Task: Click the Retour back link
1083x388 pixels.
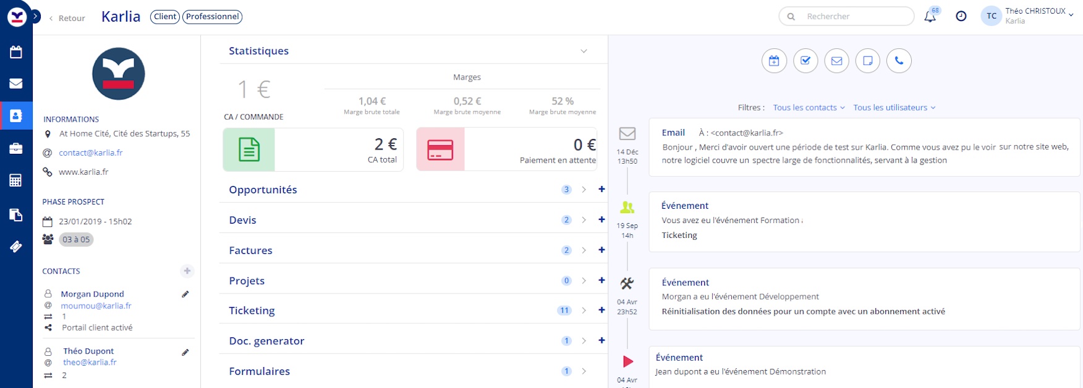Action: tap(67, 18)
